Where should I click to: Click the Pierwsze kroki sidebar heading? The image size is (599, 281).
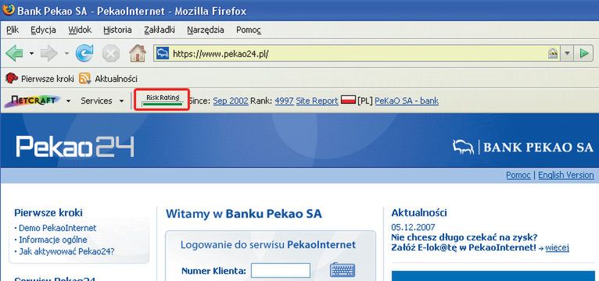pyautogui.click(x=48, y=212)
